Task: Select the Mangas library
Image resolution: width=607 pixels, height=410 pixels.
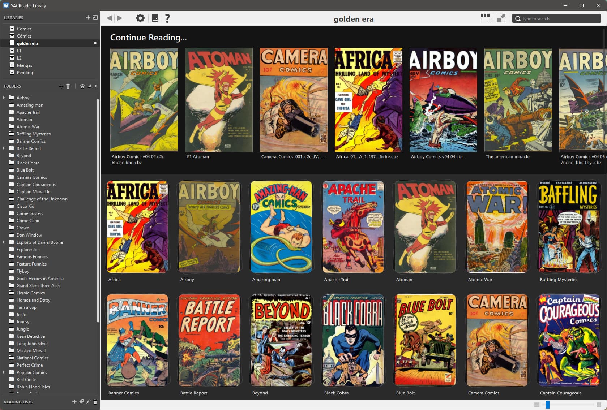Action: (24, 65)
